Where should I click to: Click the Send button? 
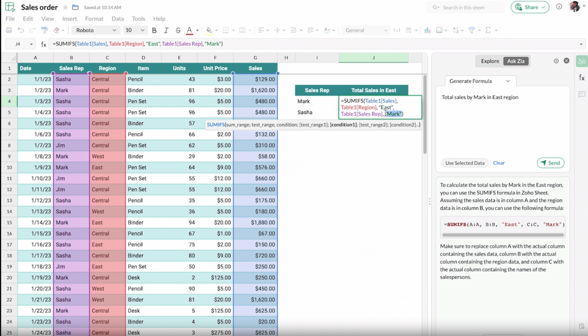click(550, 163)
